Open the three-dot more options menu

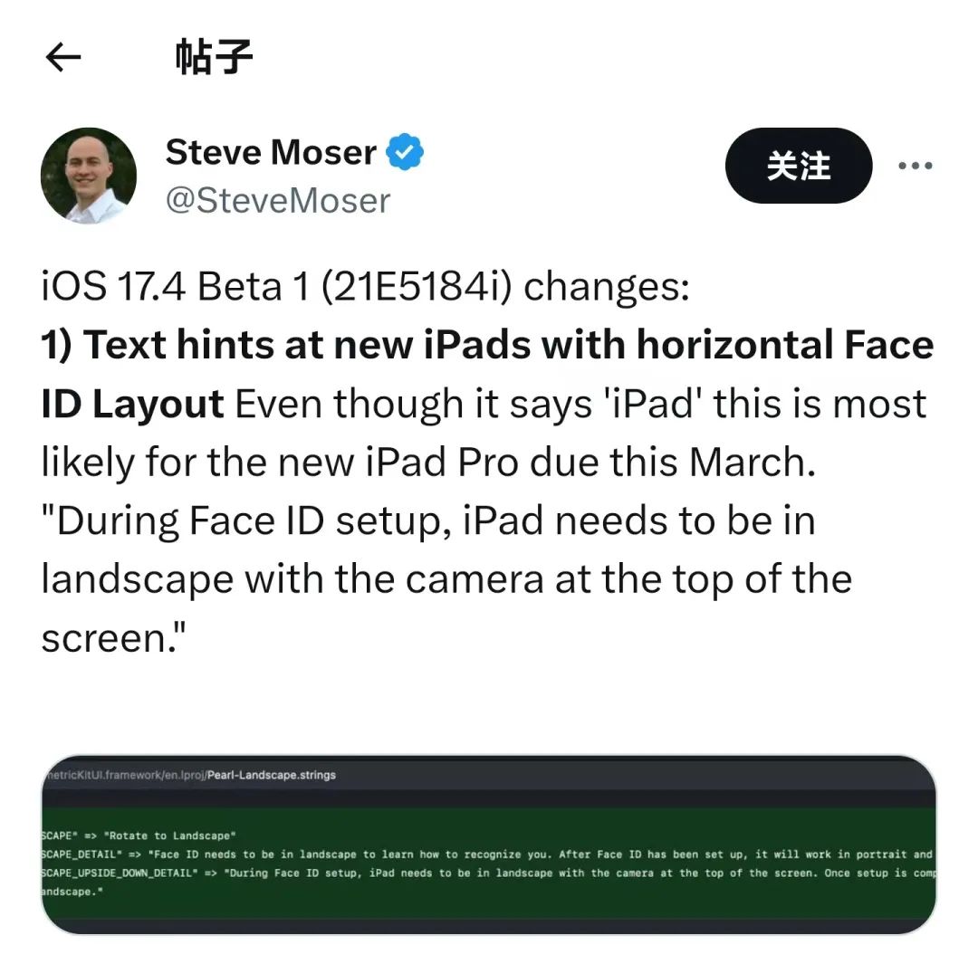(x=915, y=166)
